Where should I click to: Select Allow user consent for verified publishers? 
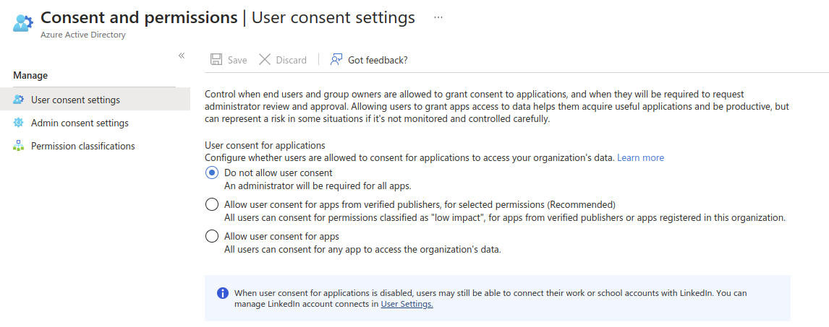(x=212, y=204)
